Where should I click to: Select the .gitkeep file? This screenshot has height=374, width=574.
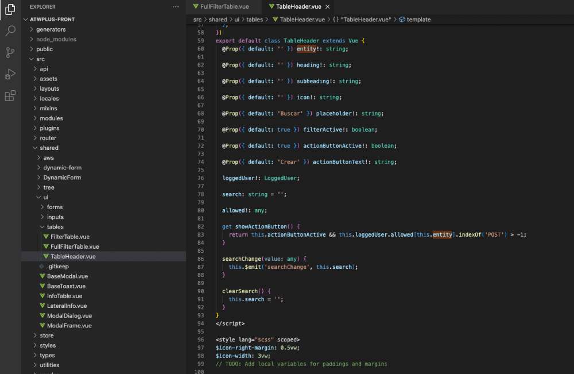(57, 267)
